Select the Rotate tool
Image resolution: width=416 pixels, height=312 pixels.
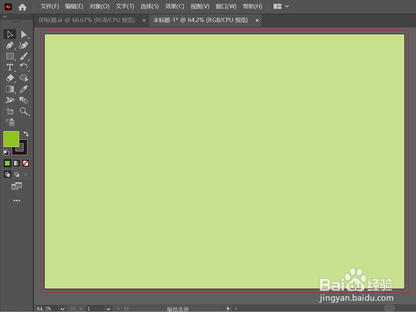(x=24, y=67)
